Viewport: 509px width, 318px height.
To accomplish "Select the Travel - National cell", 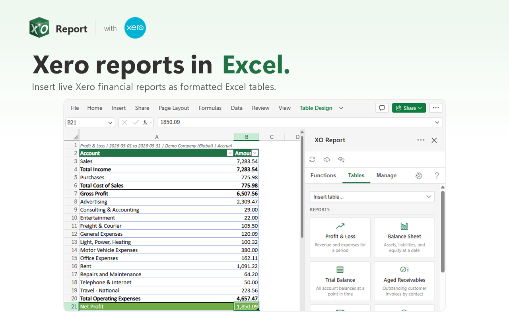I will [156, 291].
